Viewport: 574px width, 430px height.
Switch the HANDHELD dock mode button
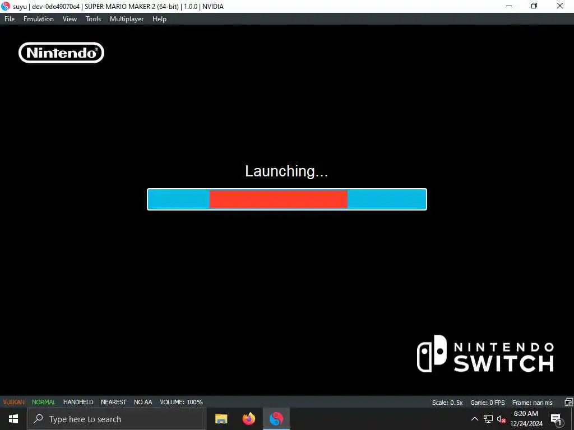pos(78,402)
